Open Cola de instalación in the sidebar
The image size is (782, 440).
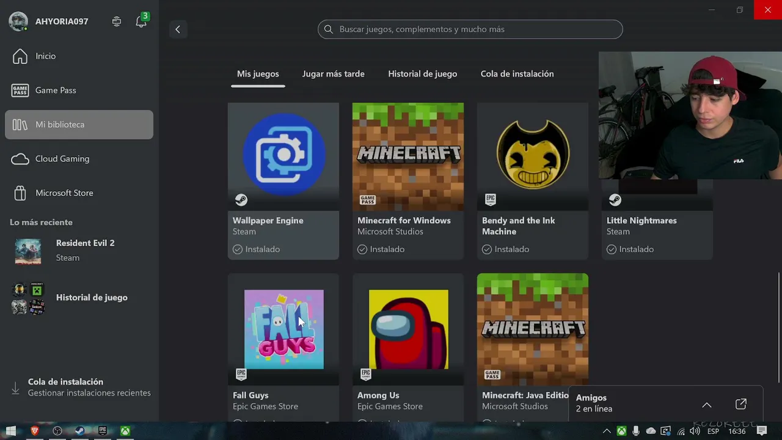click(79, 387)
